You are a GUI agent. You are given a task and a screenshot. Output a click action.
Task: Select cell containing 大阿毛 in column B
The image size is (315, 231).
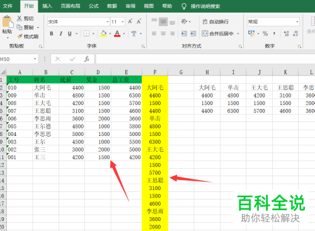click(x=46, y=87)
